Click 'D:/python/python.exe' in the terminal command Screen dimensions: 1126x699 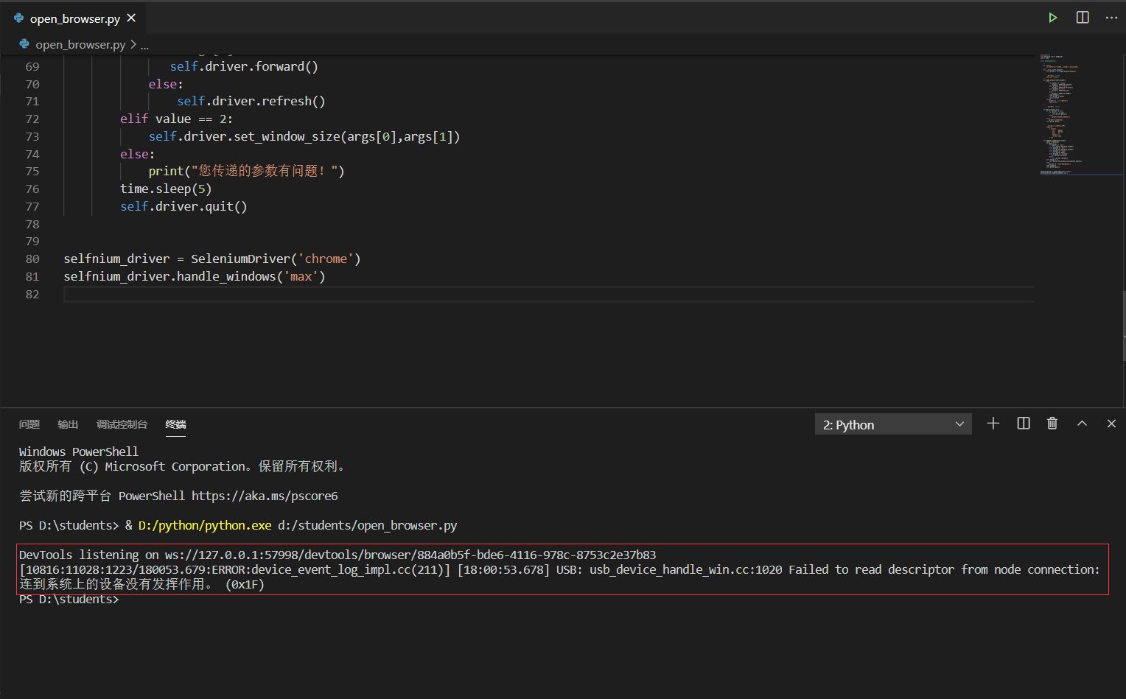coord(205,525)
